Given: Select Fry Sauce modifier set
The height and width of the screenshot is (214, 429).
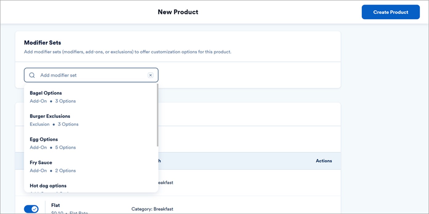Looking at the screenshot, I should [90, 166].
